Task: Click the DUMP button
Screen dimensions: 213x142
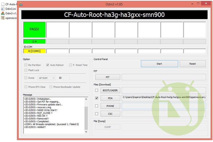Action: coord(108,127)
